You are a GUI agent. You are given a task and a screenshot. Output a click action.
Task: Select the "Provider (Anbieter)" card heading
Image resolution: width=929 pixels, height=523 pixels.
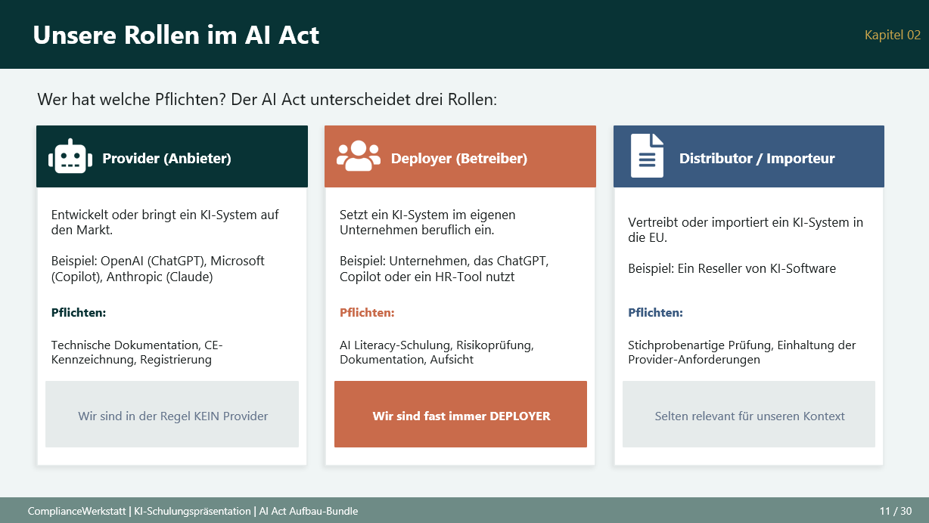pos(166,159)
